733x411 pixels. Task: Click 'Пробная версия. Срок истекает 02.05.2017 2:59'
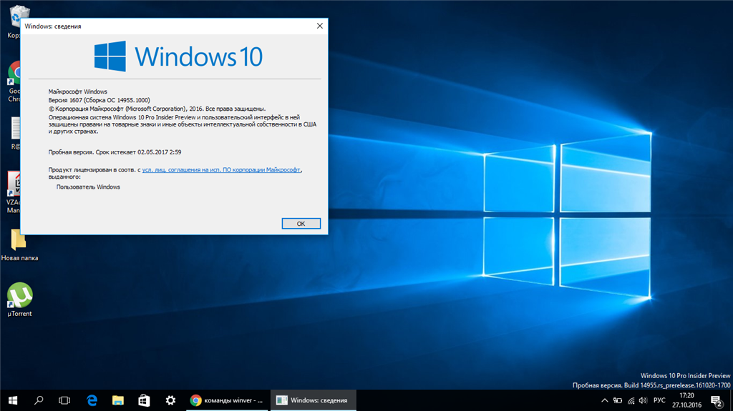[x=115, y=152]
